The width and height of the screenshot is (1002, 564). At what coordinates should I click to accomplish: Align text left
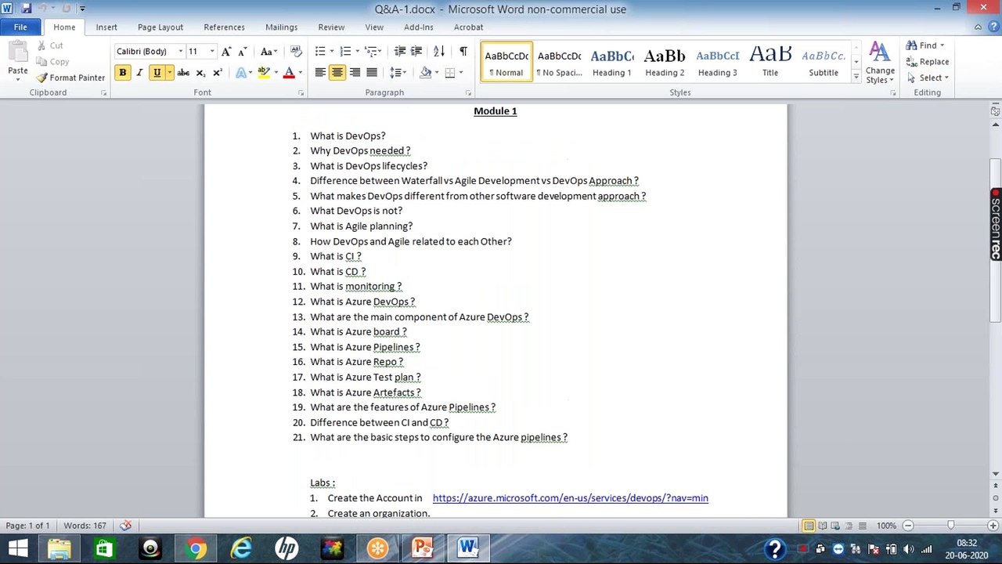(x=320, y=73)
